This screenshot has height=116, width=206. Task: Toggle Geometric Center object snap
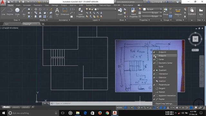pyautogui.click(x=165, y=63)
